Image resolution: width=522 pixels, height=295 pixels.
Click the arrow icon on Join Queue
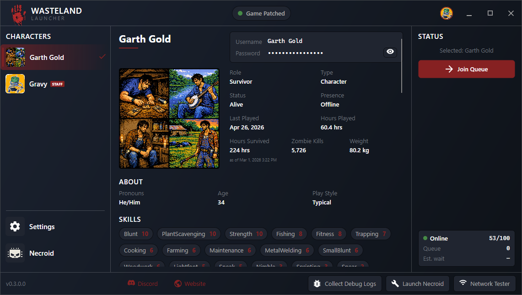[449, 69]
